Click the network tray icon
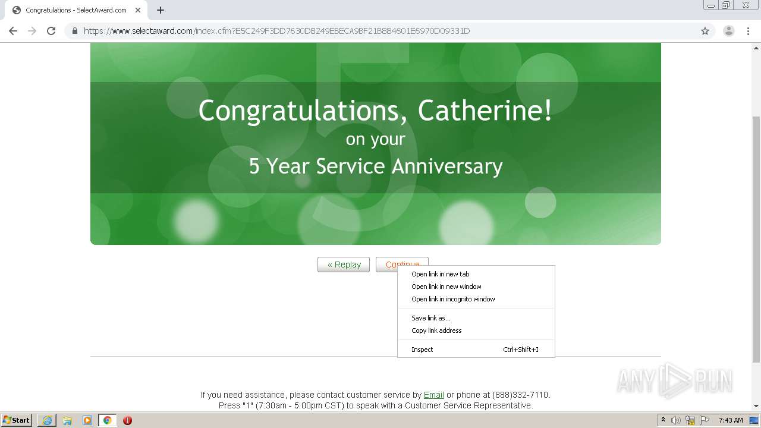761x428 pixels. pyautogui.click(x=690, y=420)
